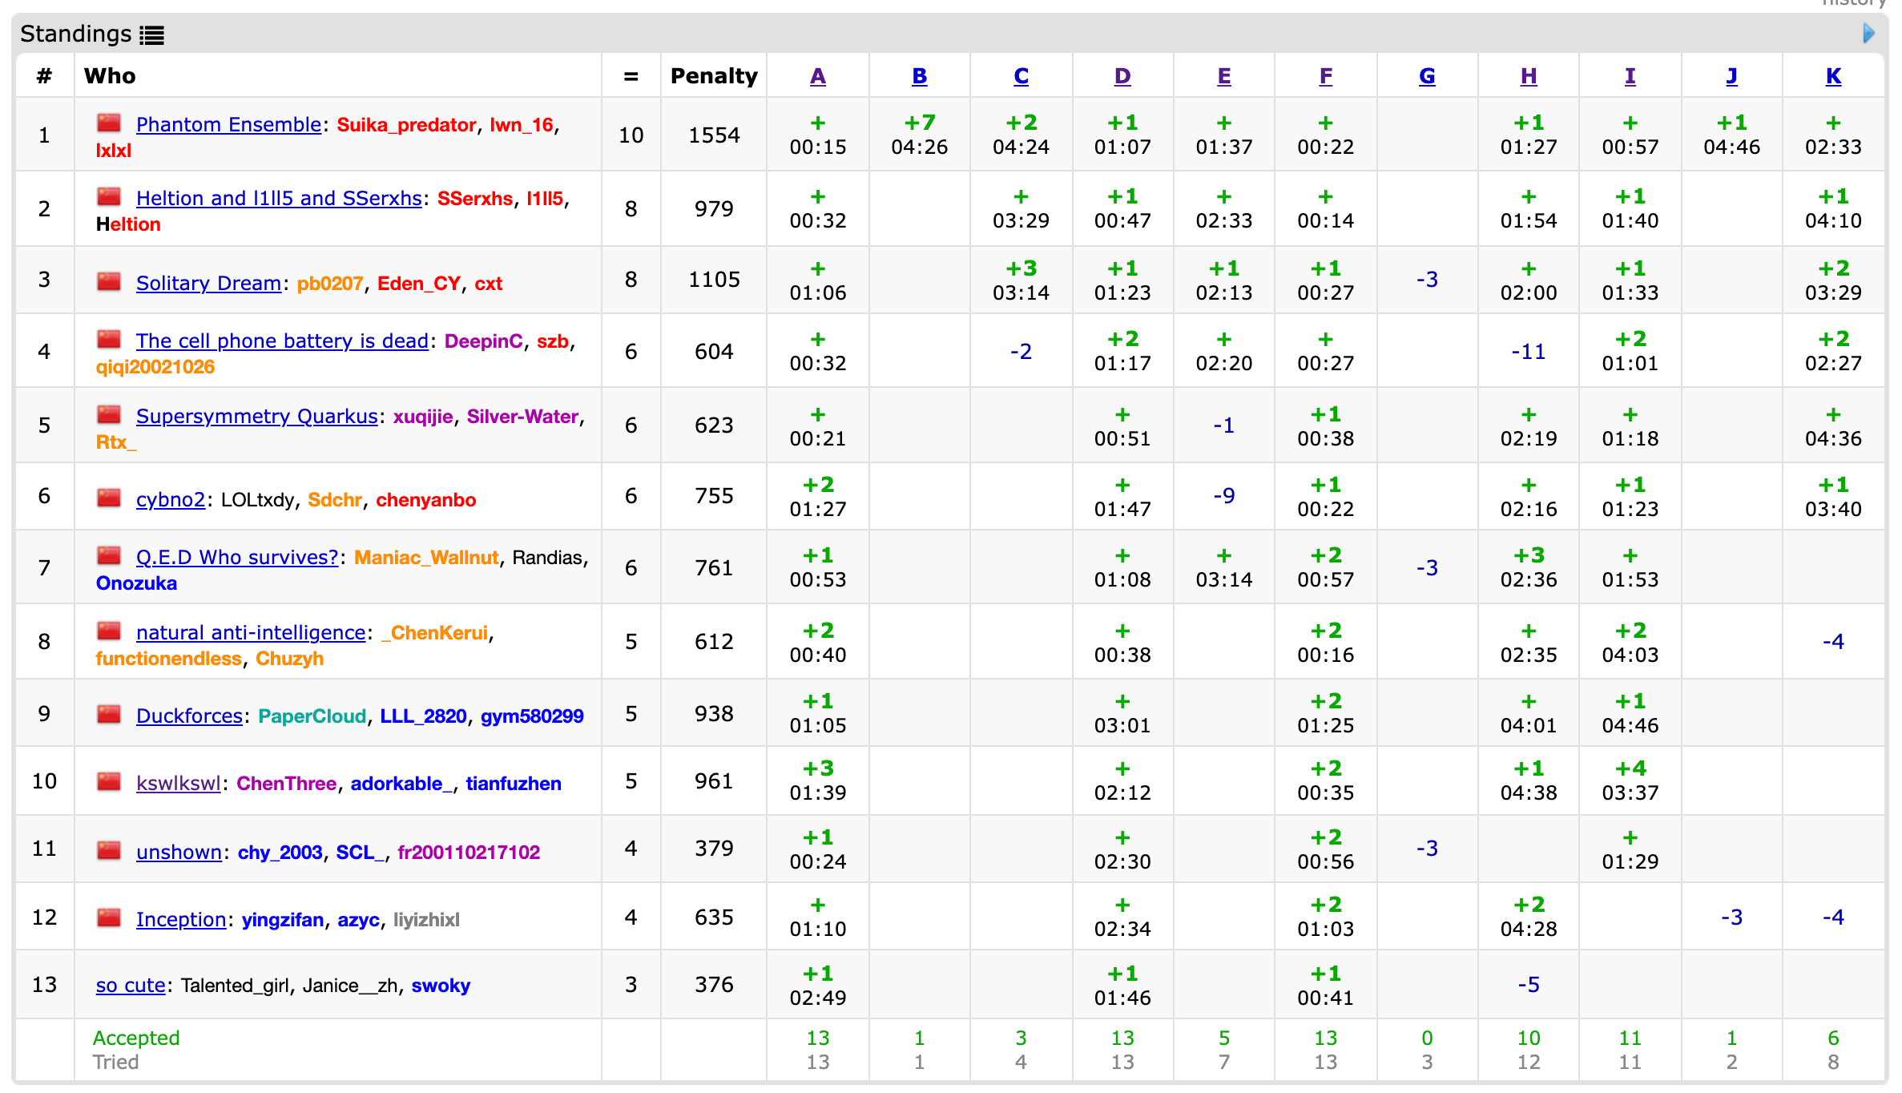Open the problem A column link
The width and height of the screenshot is (1902, 1093).
coord(817,76)
